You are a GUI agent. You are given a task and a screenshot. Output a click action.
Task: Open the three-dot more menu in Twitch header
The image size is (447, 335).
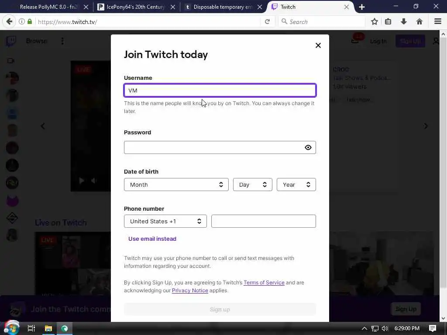[62, 41]
